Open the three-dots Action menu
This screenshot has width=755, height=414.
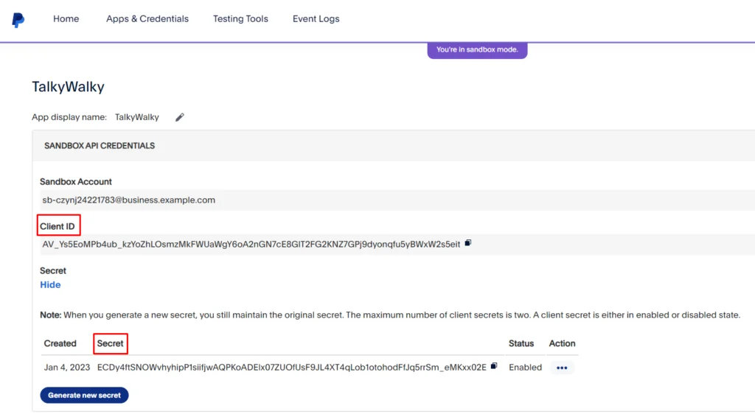click(x=562, y=368)
